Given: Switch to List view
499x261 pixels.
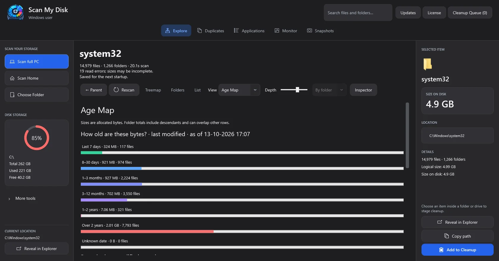Looking at the screenshot, I should coord(198,90).
